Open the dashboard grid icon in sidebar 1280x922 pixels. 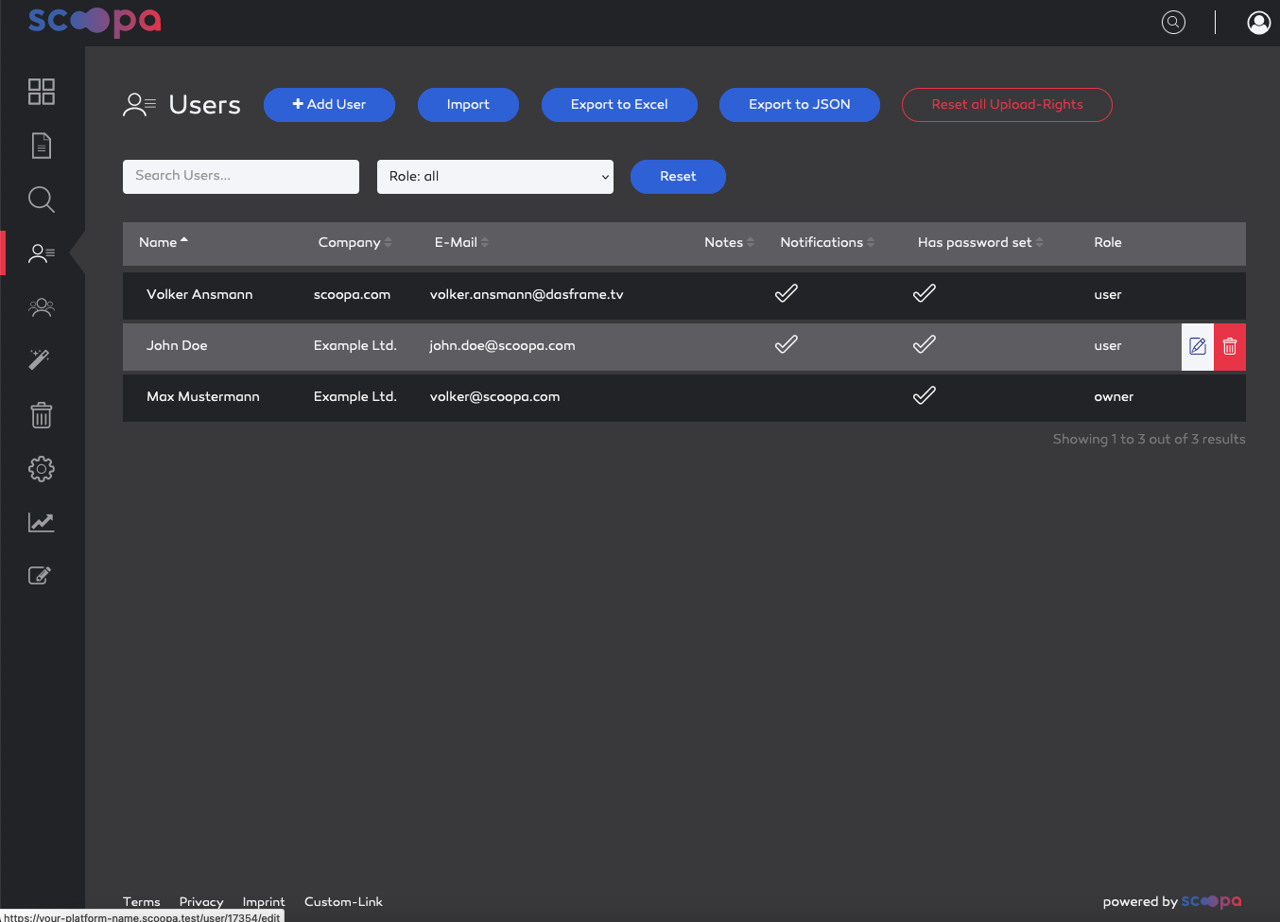click(42, 92)
